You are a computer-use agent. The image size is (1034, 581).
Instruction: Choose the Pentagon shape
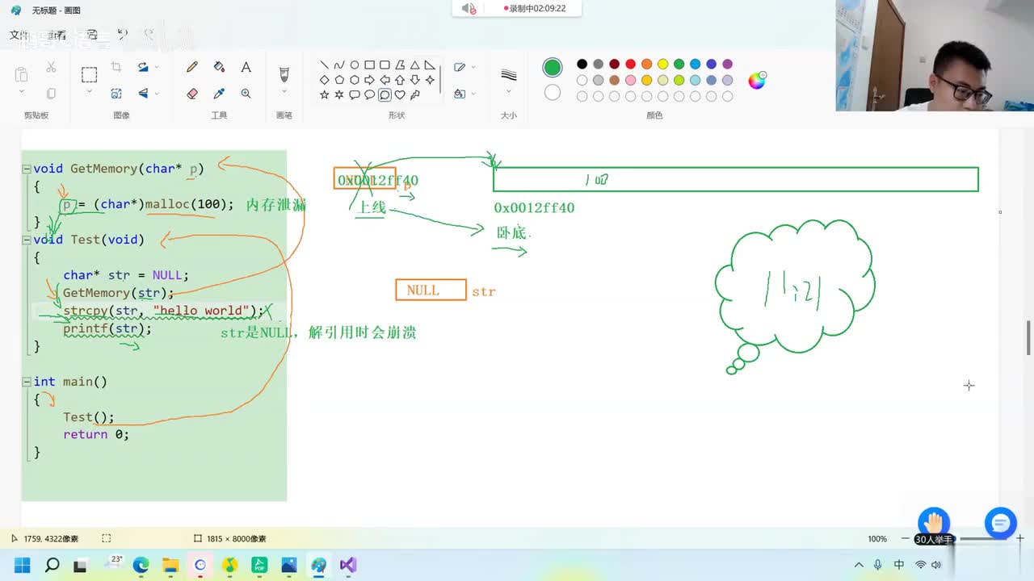click(339, 80)
